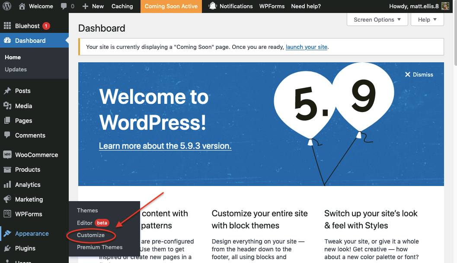This screenshot has height=263, width=457.
Task: Open the Posts menu label
Action: pyautogui.click(x=23, y=91)
